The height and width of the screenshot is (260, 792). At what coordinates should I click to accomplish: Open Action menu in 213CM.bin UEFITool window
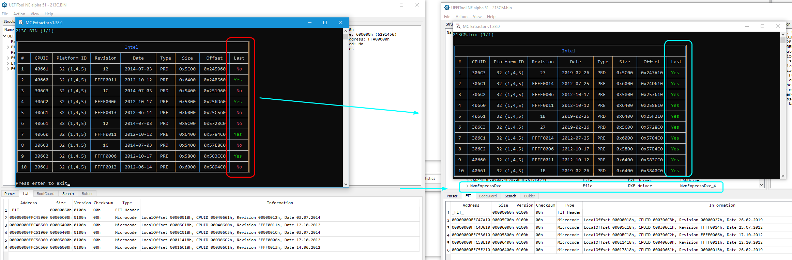click(x=461, y=17)
